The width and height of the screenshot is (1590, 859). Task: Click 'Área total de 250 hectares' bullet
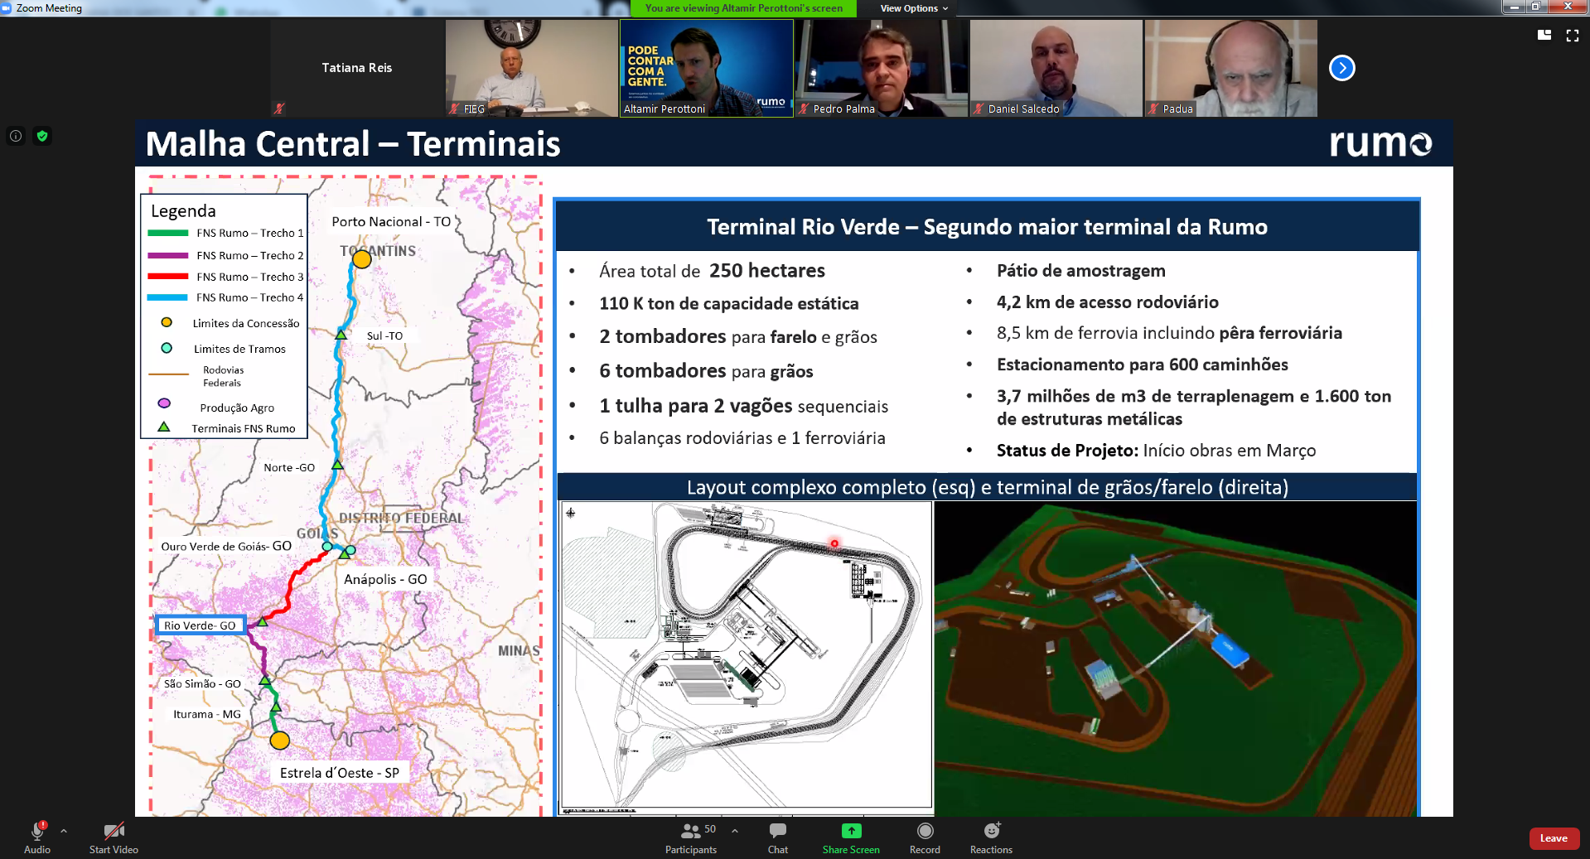point(712,271)
